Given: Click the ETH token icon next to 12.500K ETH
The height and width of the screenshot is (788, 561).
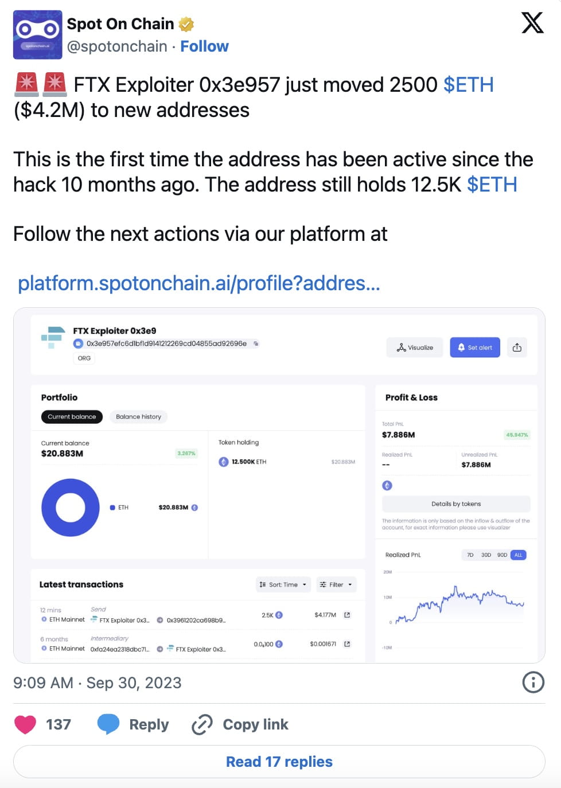Looking at the screenshot, I should 224,461.
